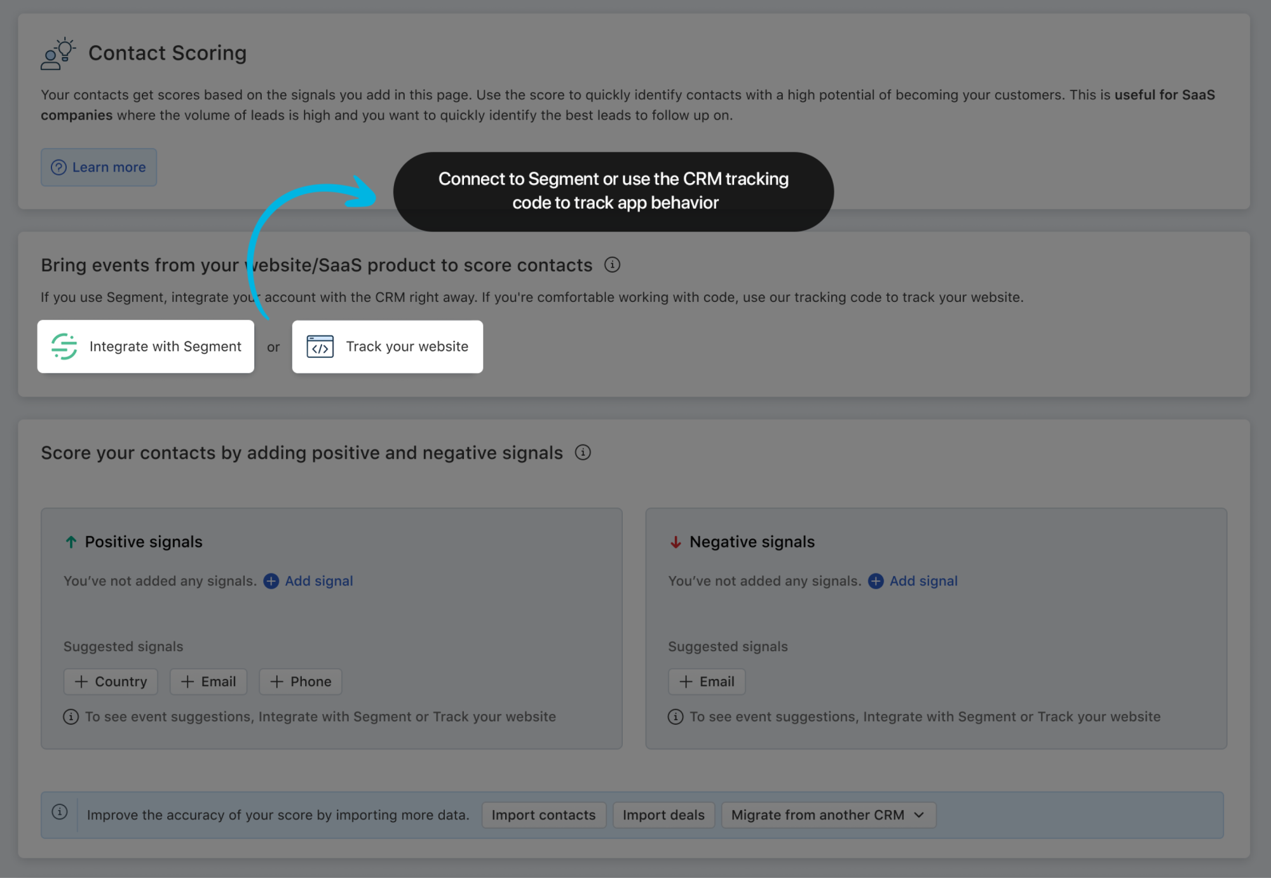Expand the Migrate from another CRM dropdown
1271x878 pixels.
(827, 814)
